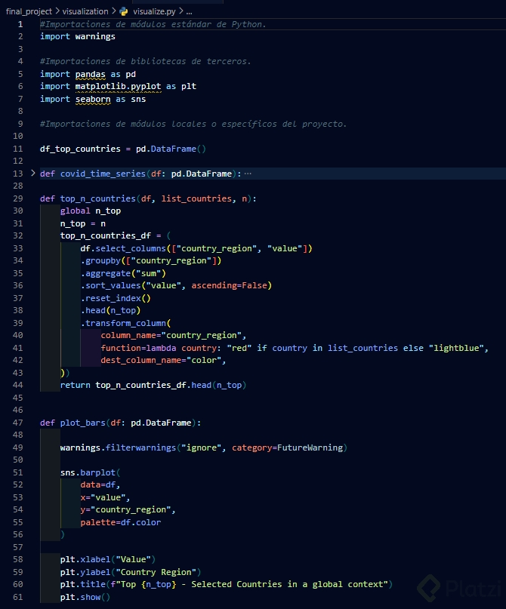Click the plt.ylabel("Country Region") line

click(131, 572)
